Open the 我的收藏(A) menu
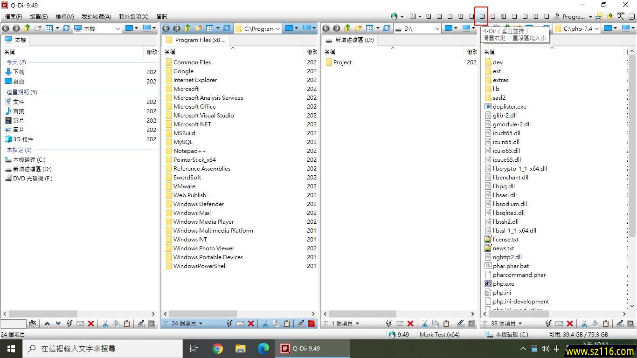637x358 pixels. click(96, 16)
